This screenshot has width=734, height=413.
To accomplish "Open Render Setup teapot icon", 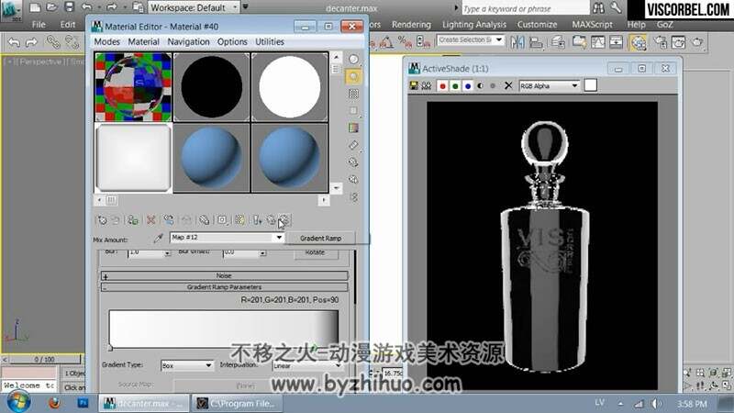I will tap(661, 42).
